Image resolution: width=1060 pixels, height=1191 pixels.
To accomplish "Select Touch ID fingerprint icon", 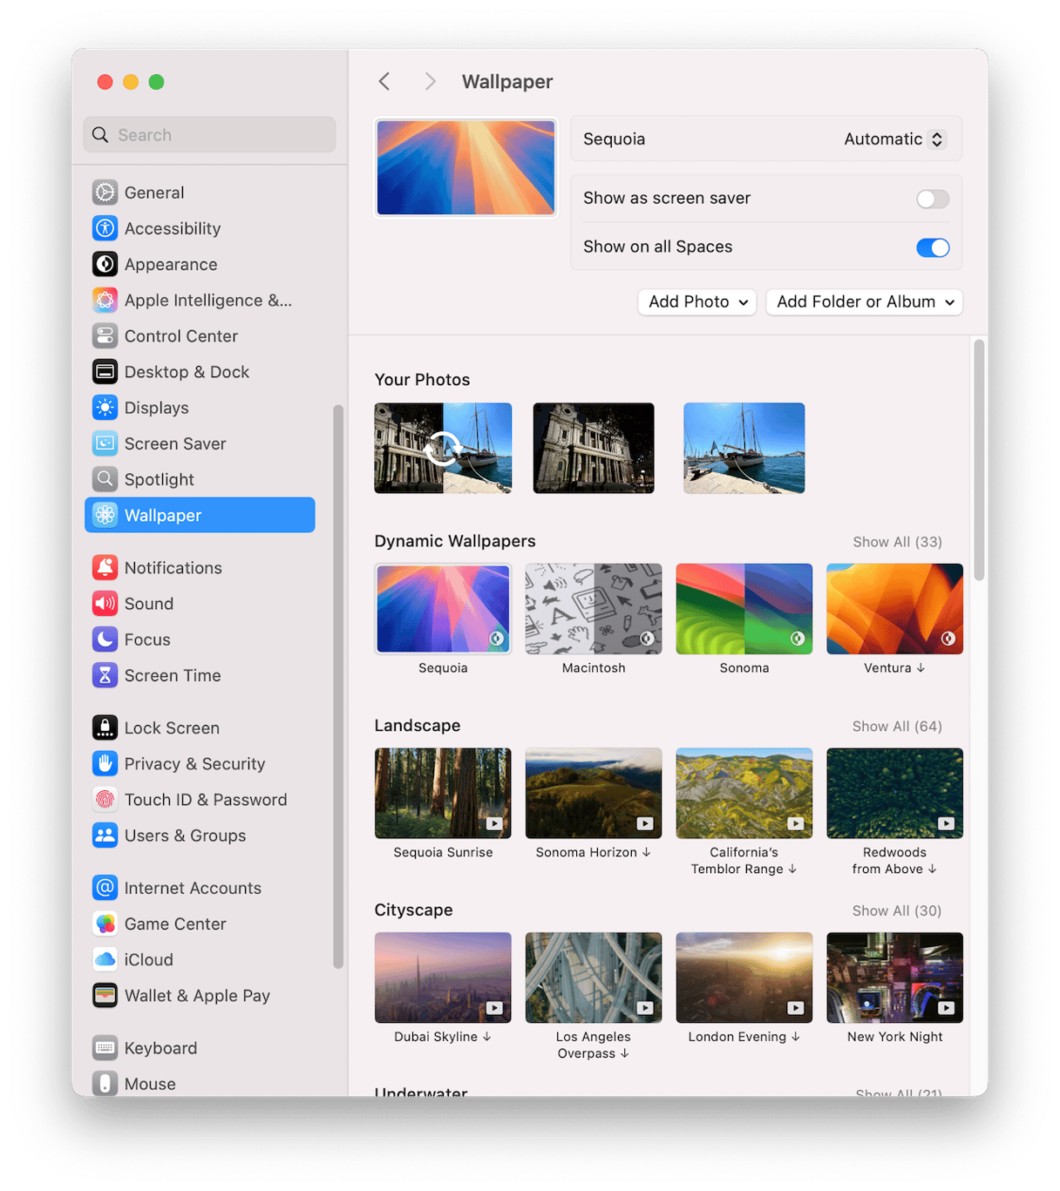I will pos(105,800).
